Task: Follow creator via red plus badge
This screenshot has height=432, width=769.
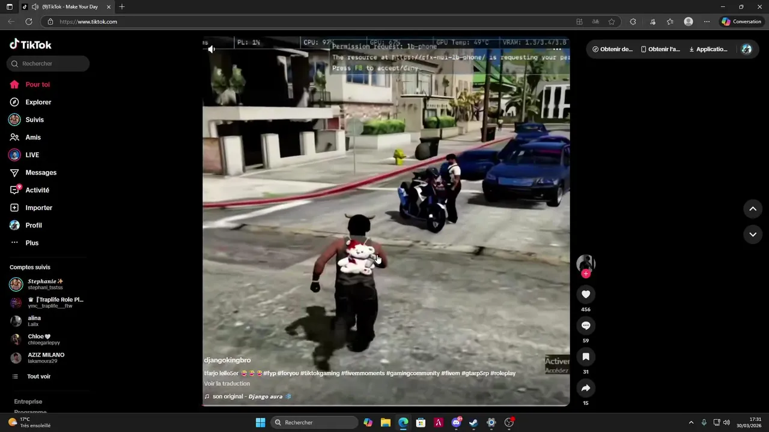Action: (586, 274)
